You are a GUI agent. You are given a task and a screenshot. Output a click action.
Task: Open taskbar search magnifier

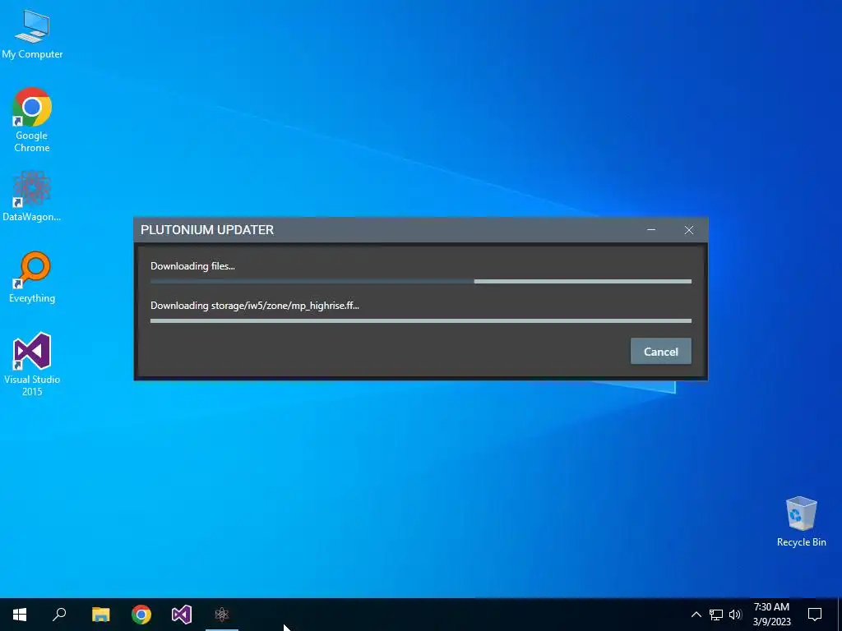click(59, 615)
